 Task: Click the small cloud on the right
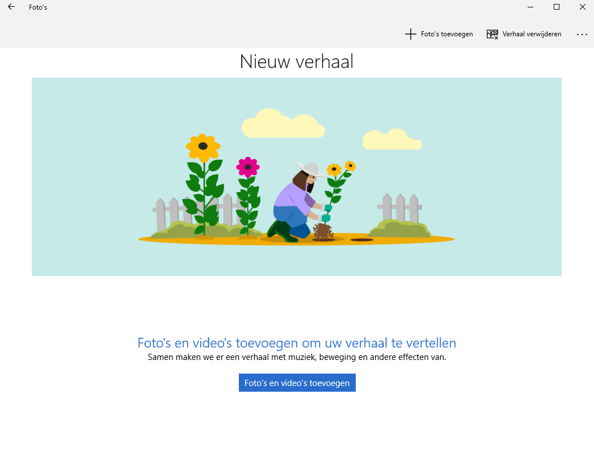point(391,140)
